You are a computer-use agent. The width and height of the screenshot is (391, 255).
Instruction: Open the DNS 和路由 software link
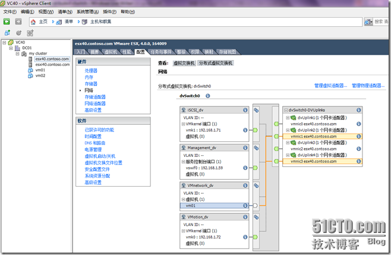(x=95, y=143)
